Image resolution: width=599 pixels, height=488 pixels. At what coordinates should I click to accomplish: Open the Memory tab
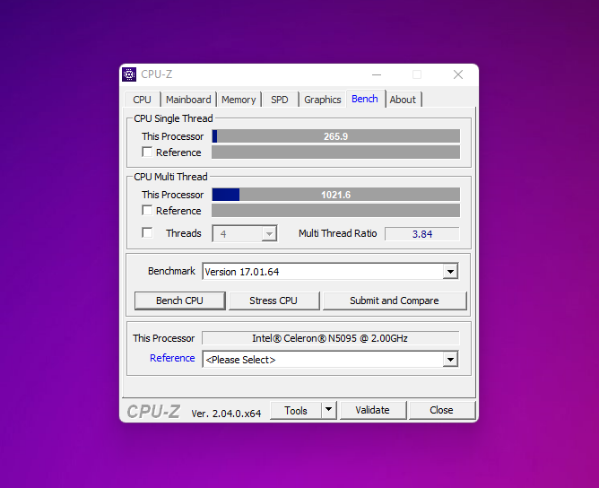point(239,100)
